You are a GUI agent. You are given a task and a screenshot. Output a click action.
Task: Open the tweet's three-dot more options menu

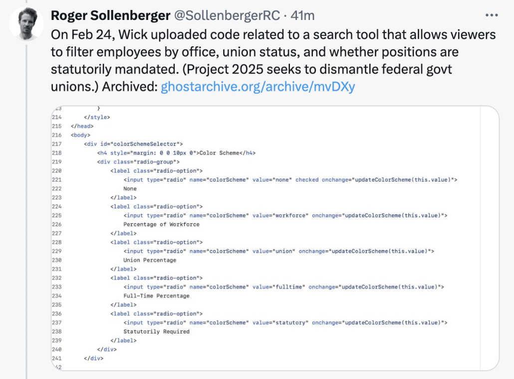[x=492, y=15]
